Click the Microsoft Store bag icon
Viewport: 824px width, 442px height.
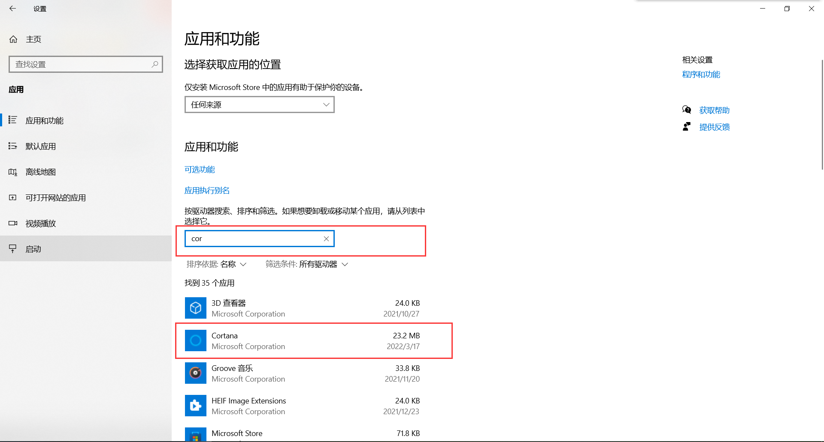pos(196,435)
